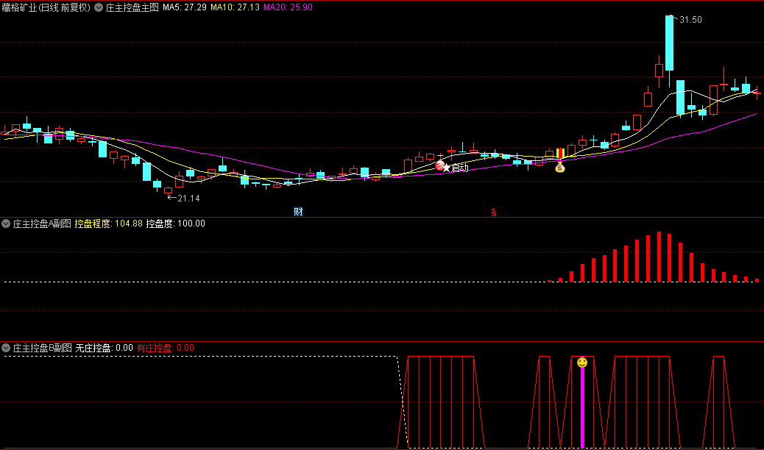Expand the 庄主控盘B副图 indicator dropdown arrow

pos(6,348)
